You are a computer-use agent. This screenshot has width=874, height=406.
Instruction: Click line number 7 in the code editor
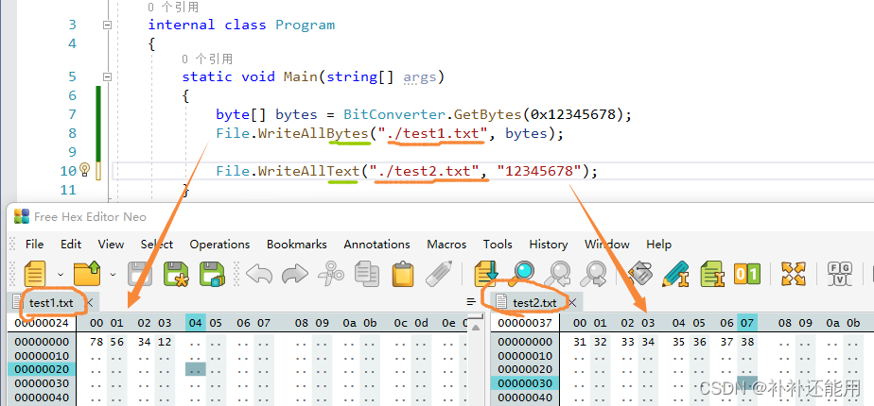tap(72, 114)
